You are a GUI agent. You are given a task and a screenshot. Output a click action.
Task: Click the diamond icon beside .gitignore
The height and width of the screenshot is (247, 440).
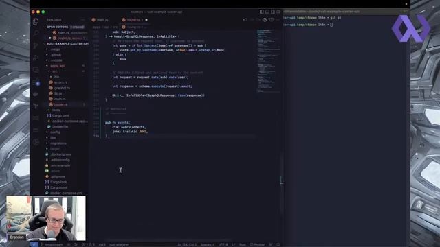[x=47, y=176]
